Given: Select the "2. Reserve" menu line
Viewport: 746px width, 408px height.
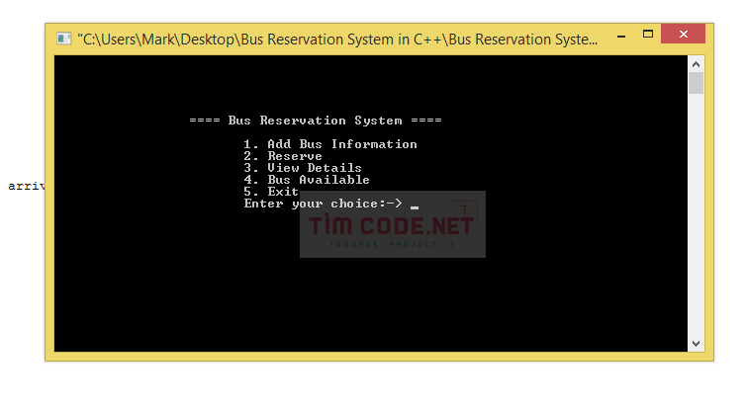Looking at the screenshot, I should (283, 156).
